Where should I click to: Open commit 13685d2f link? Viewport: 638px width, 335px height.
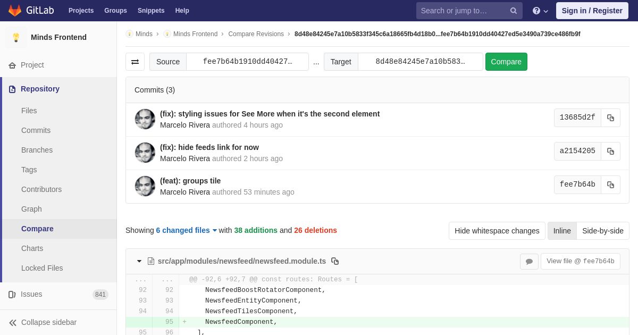pos(577,118)
